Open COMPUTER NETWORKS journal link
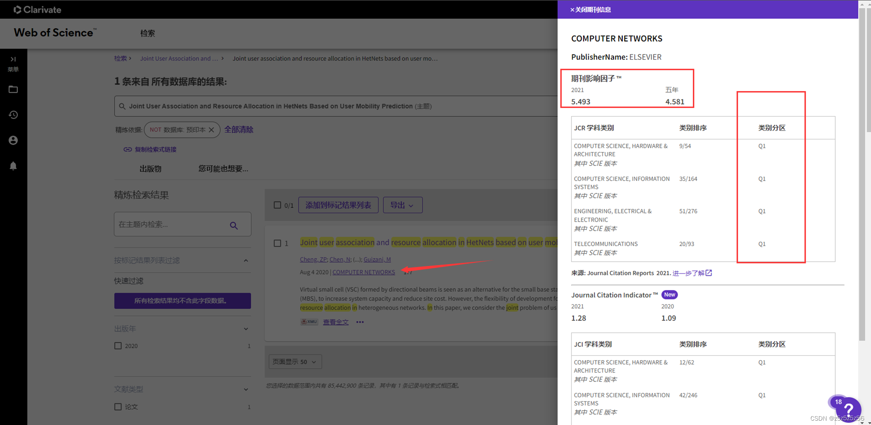Image resolution: width=871 pixels, height=425 pixels. [x=364, y=272]
